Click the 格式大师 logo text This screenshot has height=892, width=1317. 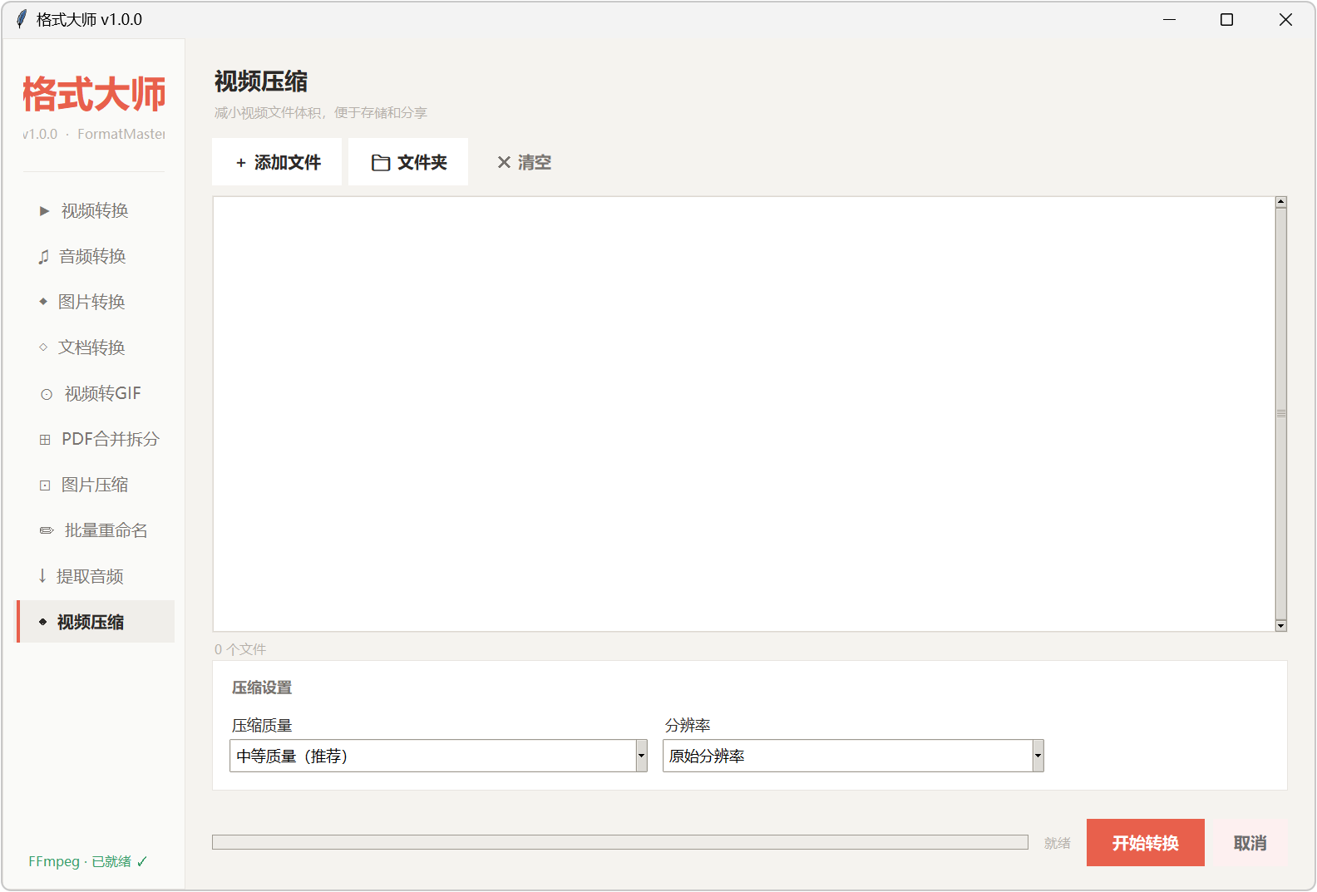pos(94,94)
